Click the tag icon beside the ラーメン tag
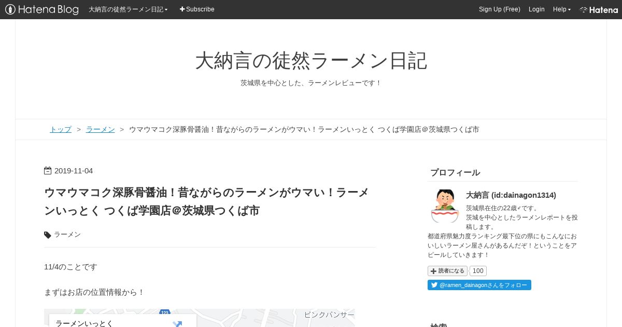The image size is (622, 327). [x=48, y=235]
